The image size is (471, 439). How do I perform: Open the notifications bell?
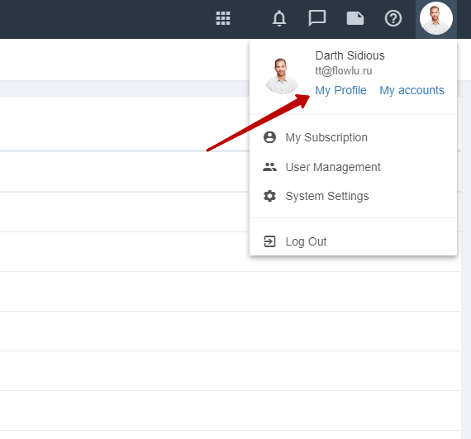point(279,18)
